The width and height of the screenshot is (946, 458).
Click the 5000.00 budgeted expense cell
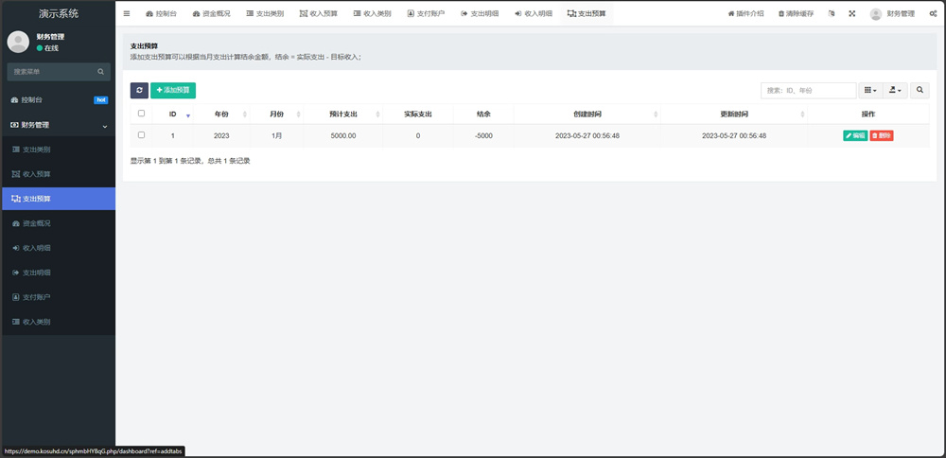click(343, 135)
